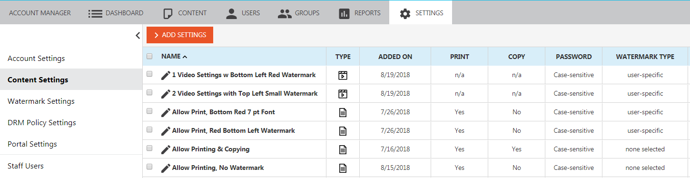Edit pencil for 2 Video Settings row
The width and height of the screenshot is (690, 178).
pos(166,94)
